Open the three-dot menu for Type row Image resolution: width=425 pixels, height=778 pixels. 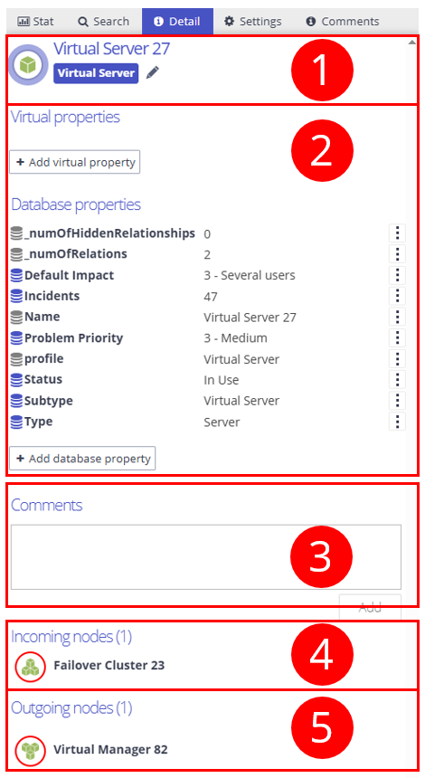pos(397,422)
